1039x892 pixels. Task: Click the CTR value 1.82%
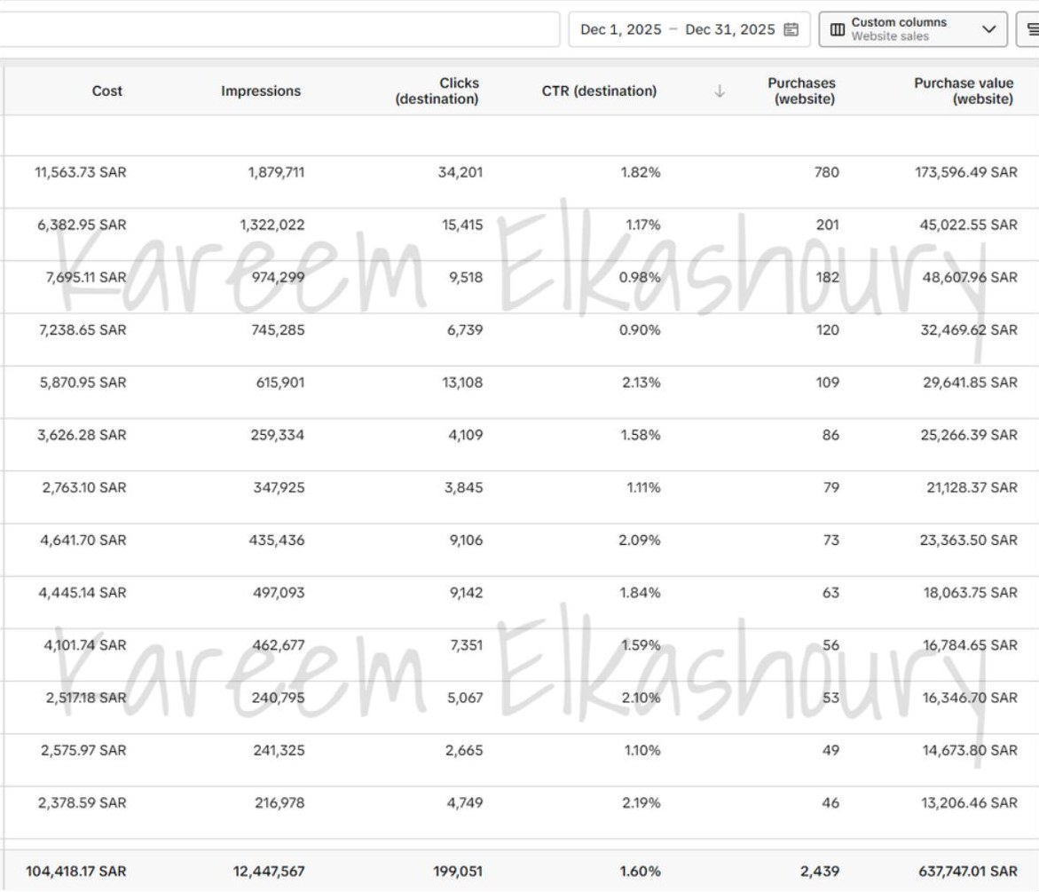point(641,172)
